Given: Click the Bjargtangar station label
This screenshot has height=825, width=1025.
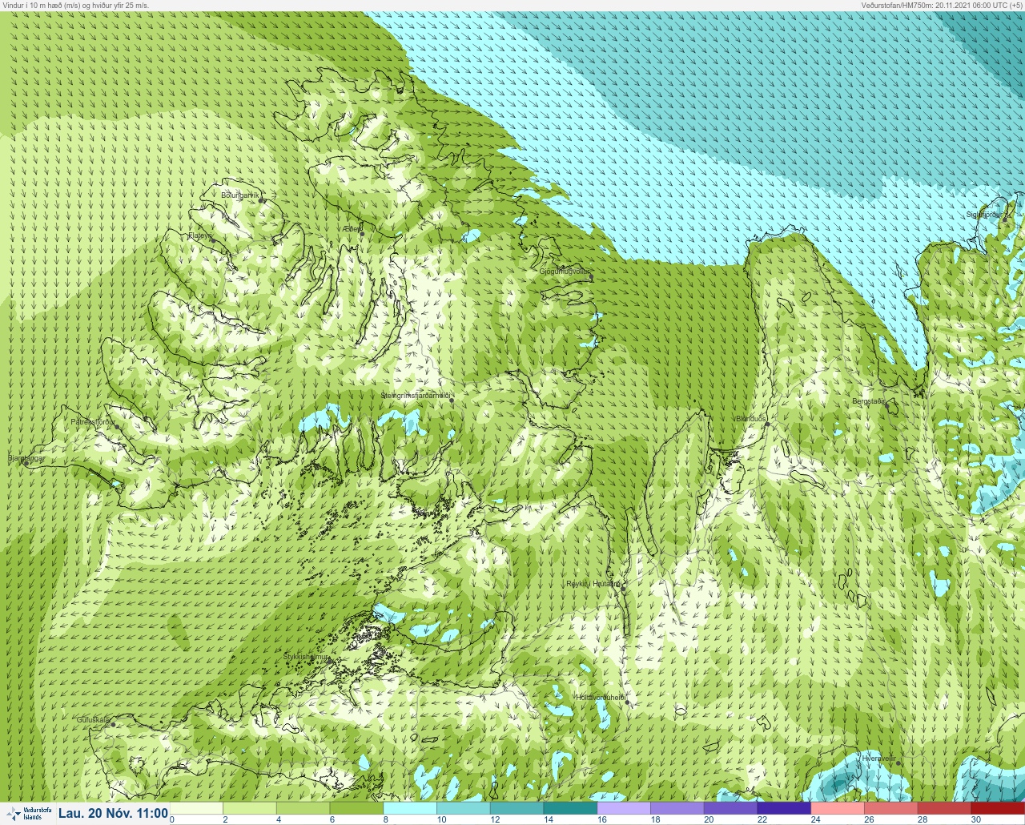Looking at the screenshot, I should pyautogui.click(x=25, y=458).
